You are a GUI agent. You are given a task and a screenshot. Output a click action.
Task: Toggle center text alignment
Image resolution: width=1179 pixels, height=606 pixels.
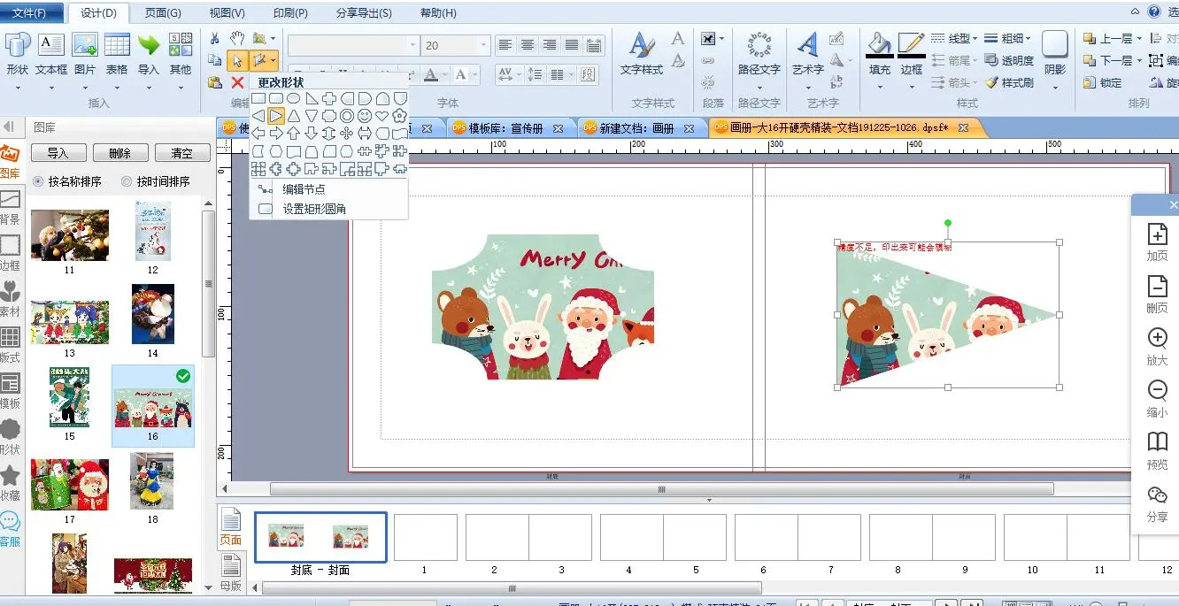528,45
